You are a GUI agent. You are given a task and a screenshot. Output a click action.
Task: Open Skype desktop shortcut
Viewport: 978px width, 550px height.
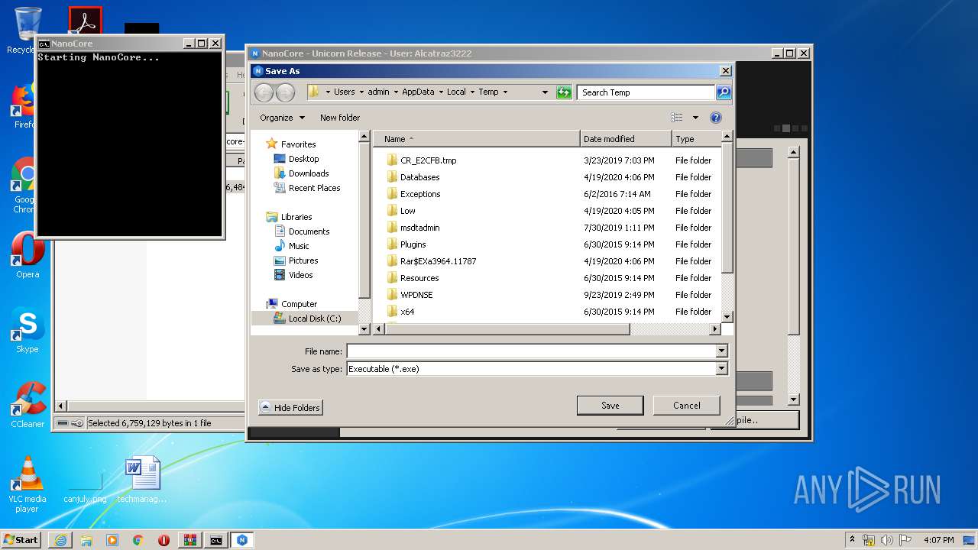click(28, 331)
